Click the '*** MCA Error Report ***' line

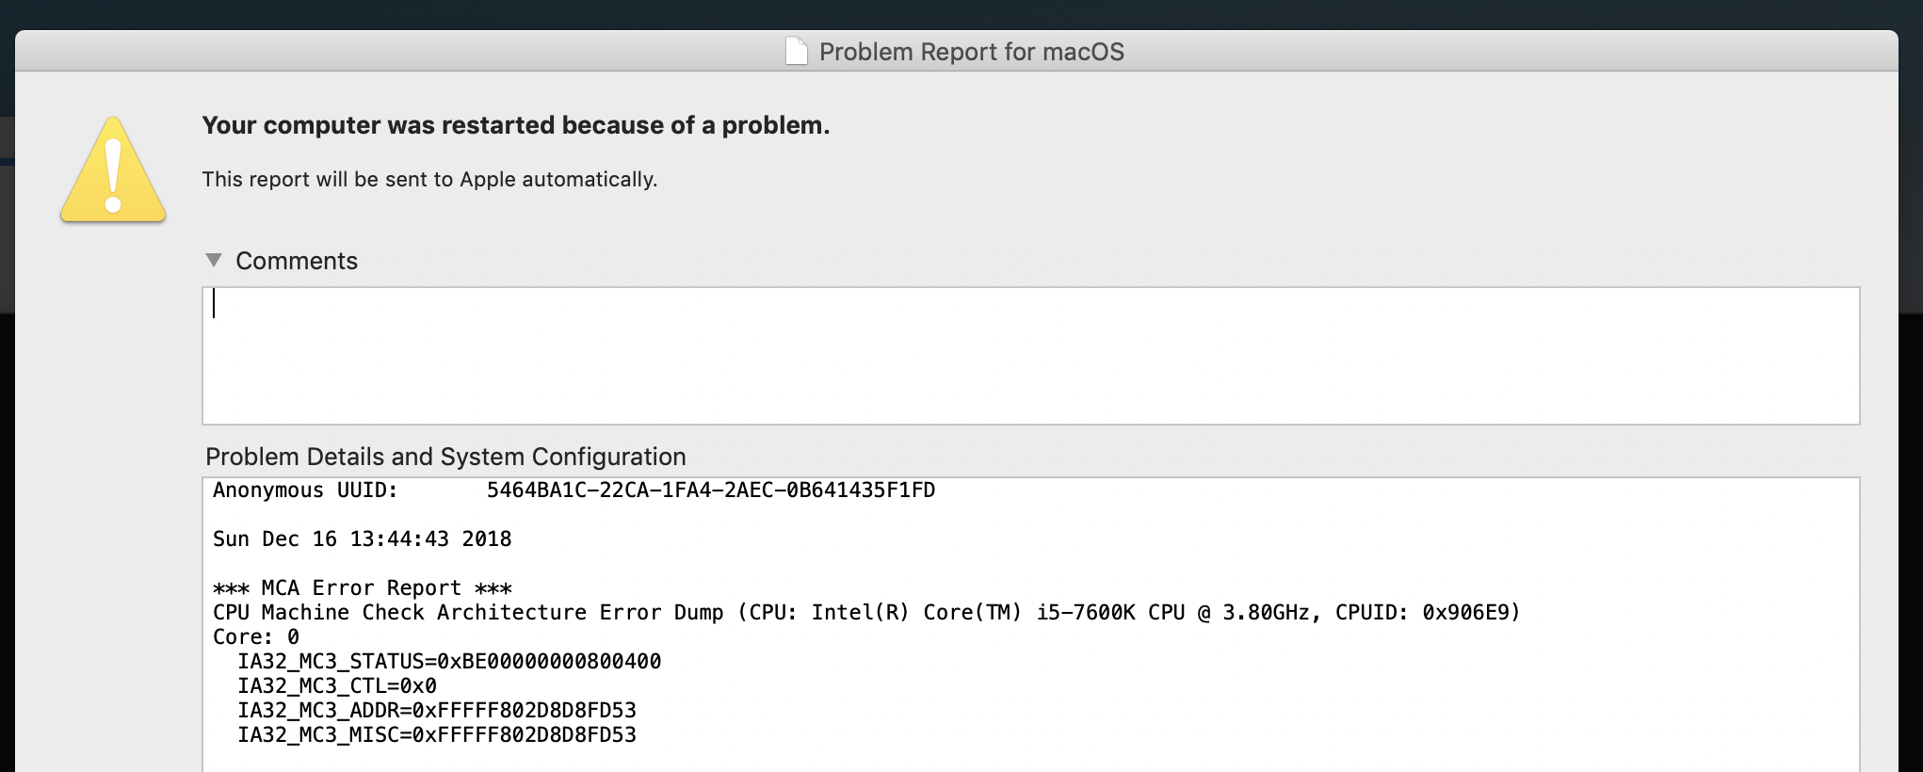coord(363,588)
